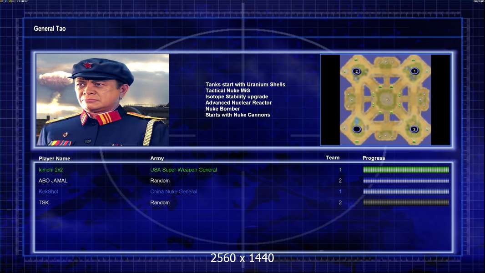Click start position 2 on the minimap
485x273 pixels.
click(356, 71)
